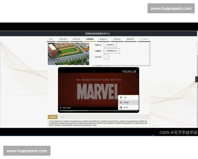The image size is (198, 159).
Task: Switch to the gray comments tab below video
Action: point(62,117)
